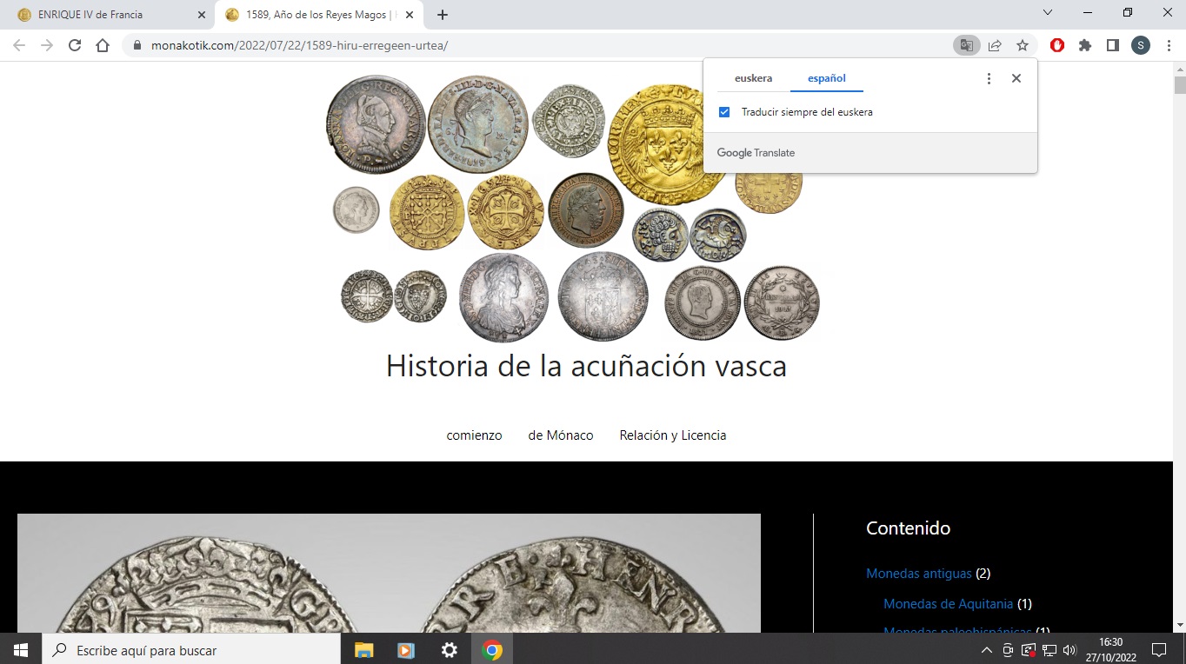The height and width of the screenshot is (664, 1186).
Task: Click the Relación y Licencia navigation link
Action: point(672,435)
